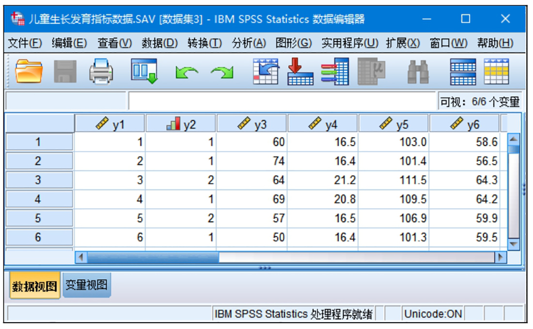Click the horizontal scrollbar right arrow
This screenshot has height=329, width=533.
(501, 257)
